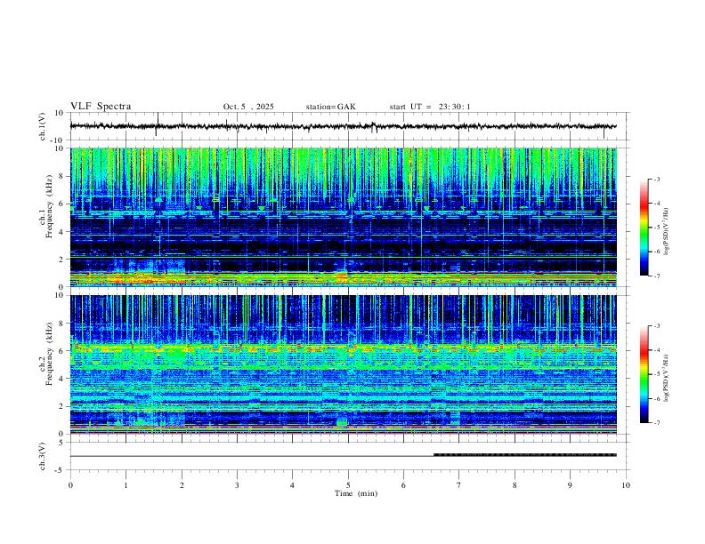Click the "2" kHz tick on ch.1 spectrogram
The width and height of the screenshot is (705, 544).
click(x=61, y=259)
